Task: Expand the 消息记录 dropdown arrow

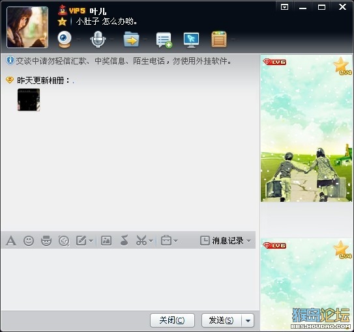Action: pos(249,241)
